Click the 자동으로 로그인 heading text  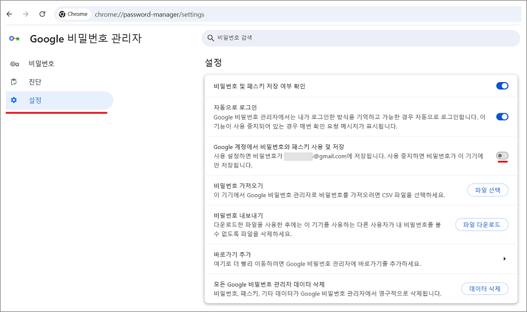pos(235,108)
